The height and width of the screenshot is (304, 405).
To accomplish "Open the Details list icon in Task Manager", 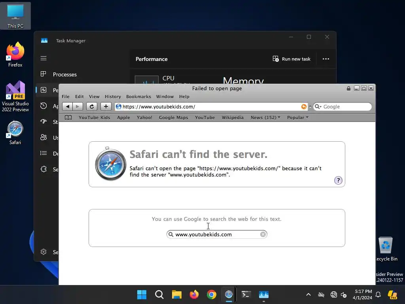I will tap(44, 153).
